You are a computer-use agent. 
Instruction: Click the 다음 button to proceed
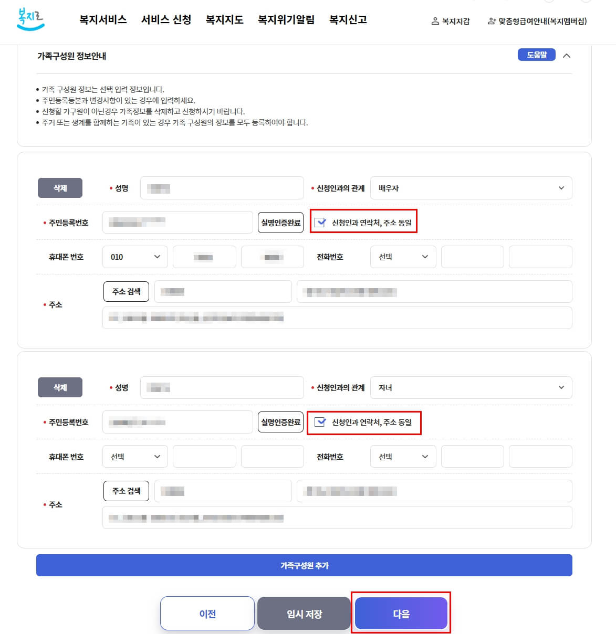pos(401,613)
